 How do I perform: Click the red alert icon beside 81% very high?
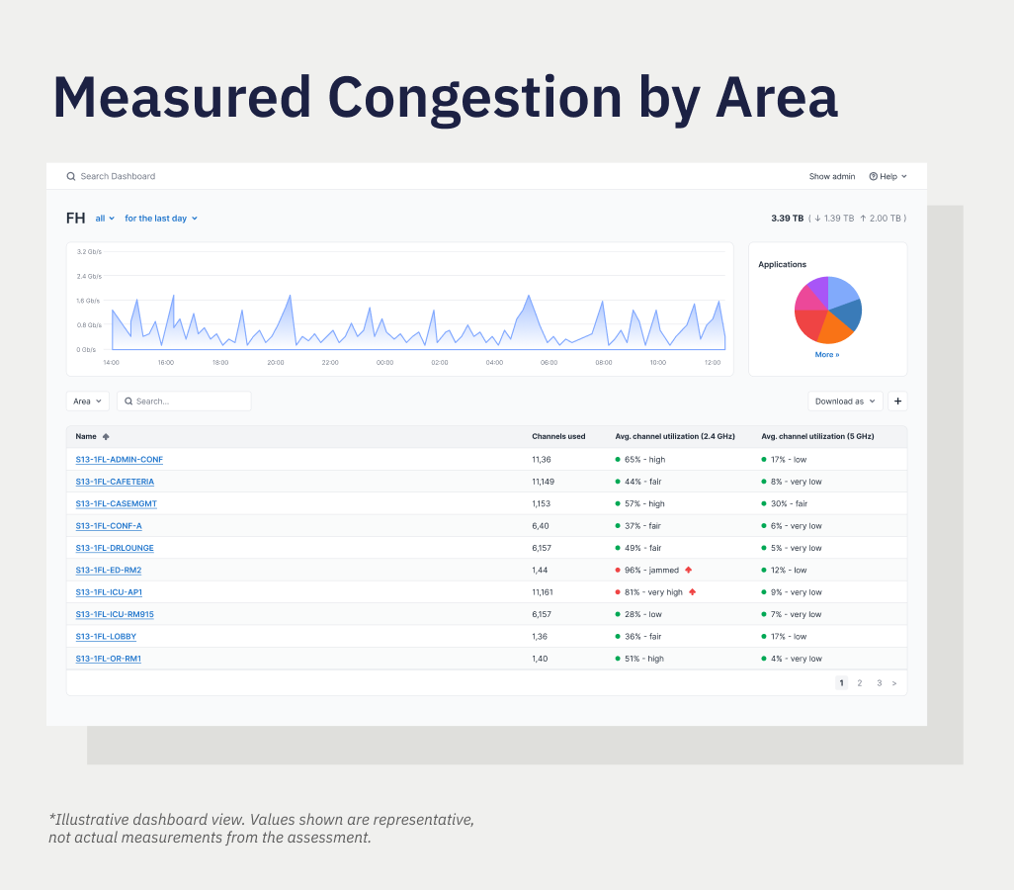[x=693, y=592]
